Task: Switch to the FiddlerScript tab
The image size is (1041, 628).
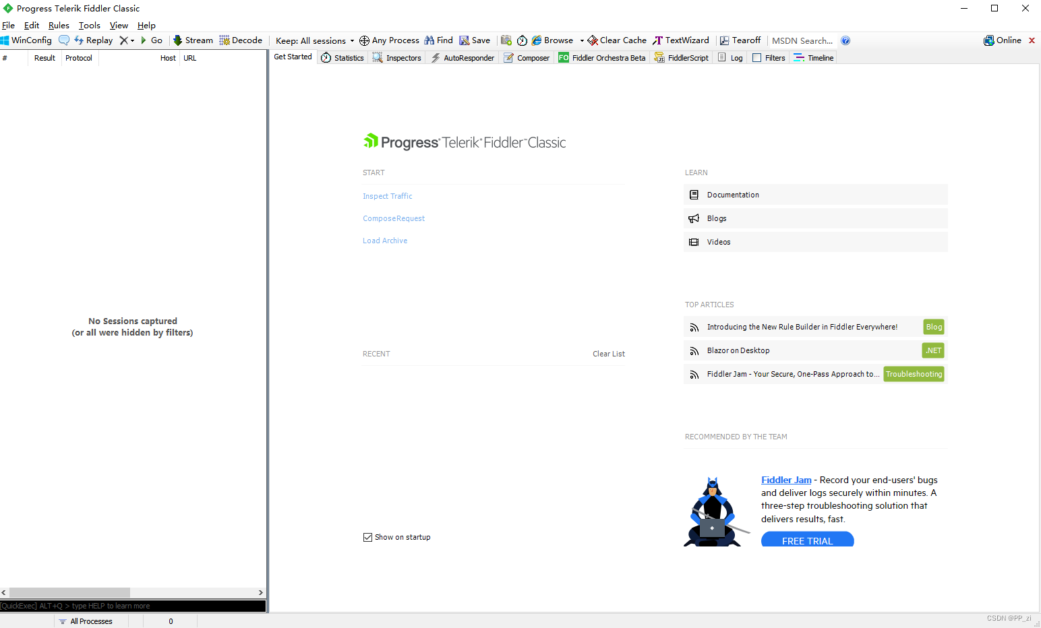Action: pyautogui.click(x=681, y=58)
